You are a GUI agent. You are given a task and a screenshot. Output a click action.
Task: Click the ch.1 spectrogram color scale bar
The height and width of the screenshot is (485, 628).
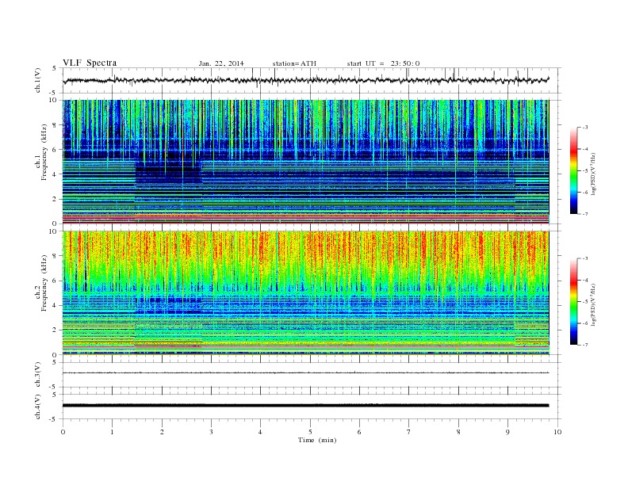point(574,170)
